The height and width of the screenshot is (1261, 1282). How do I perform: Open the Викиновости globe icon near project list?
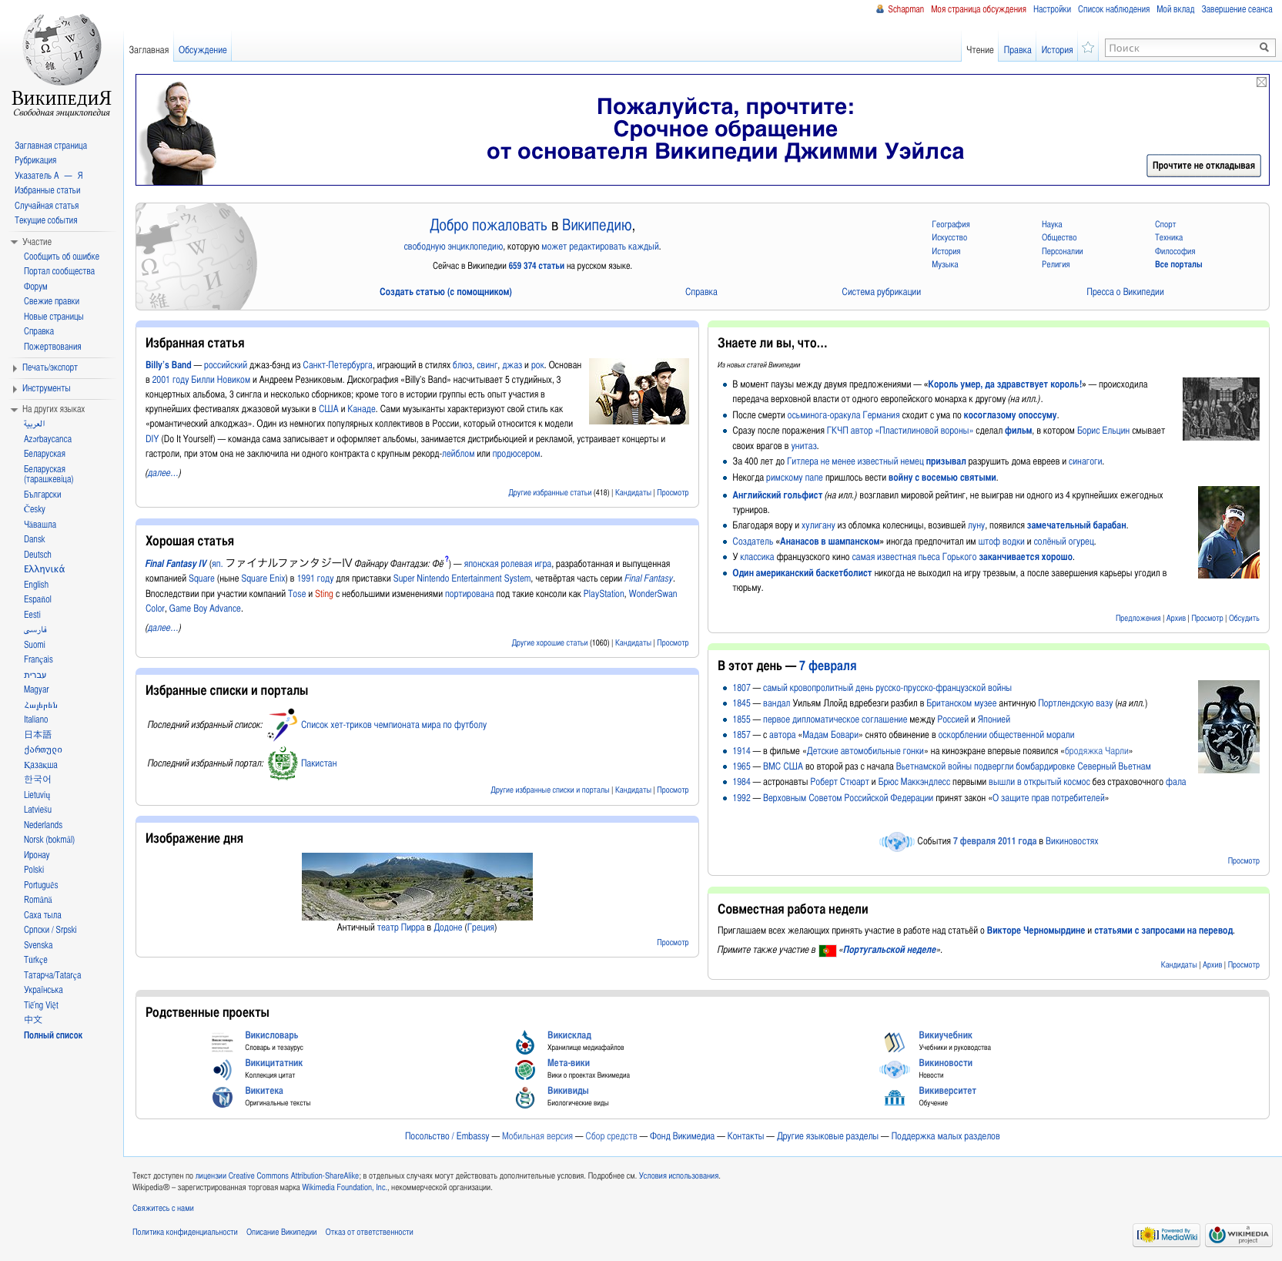[x=894, y=1069]
